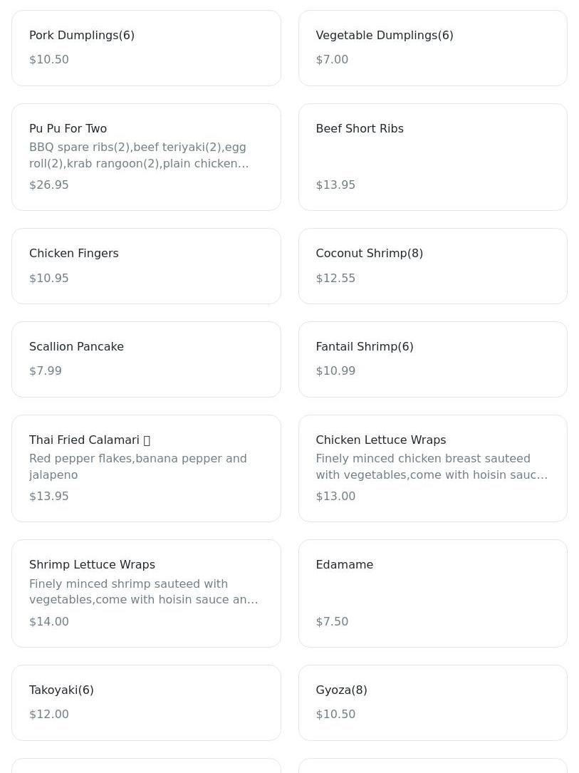This screenshot has height=773, width=579.
Task: Open the Pu Pu For Two card
Action: (146, 157)
